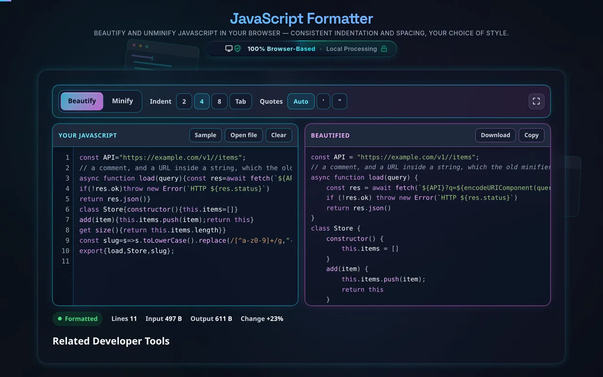603x377 pixels.
Task: Click the Formatted status badge
Action: [x=77, y=319]
